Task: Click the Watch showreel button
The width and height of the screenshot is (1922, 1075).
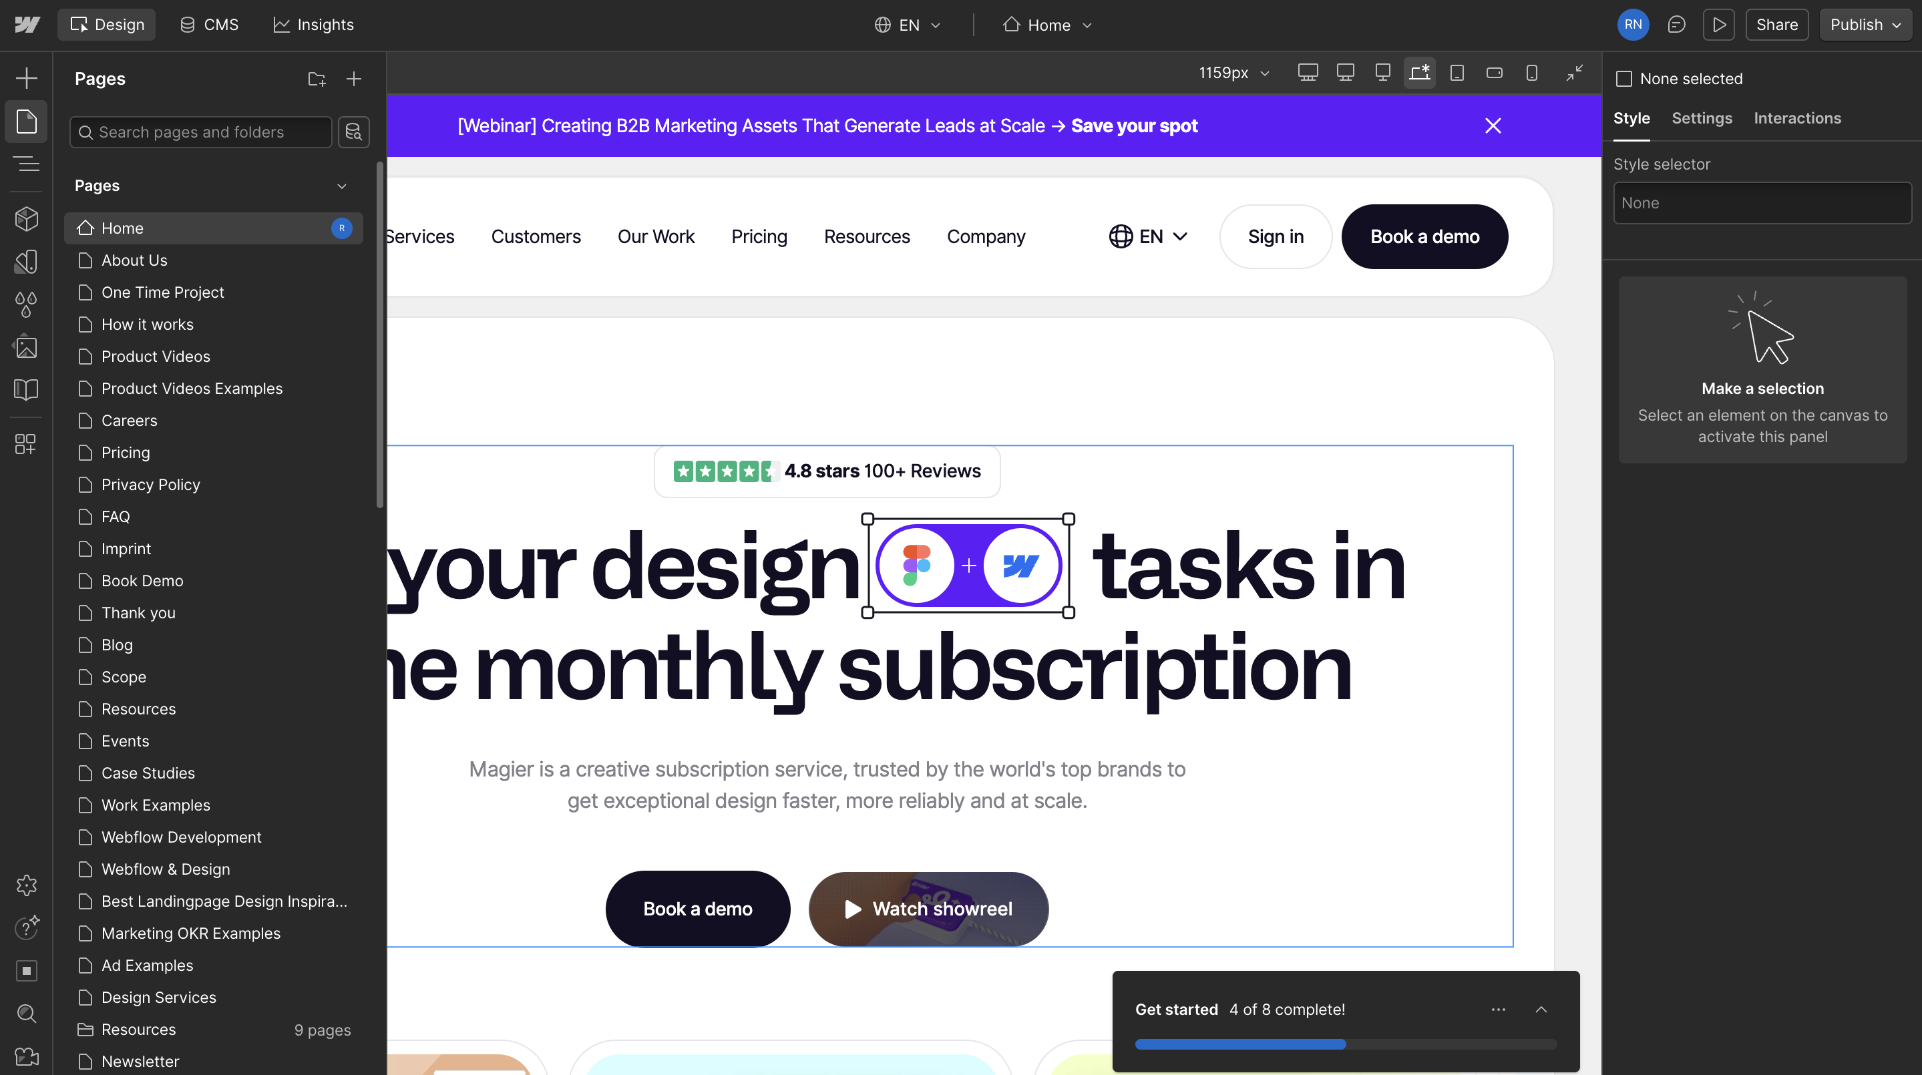Action: [x=928, y=909]
